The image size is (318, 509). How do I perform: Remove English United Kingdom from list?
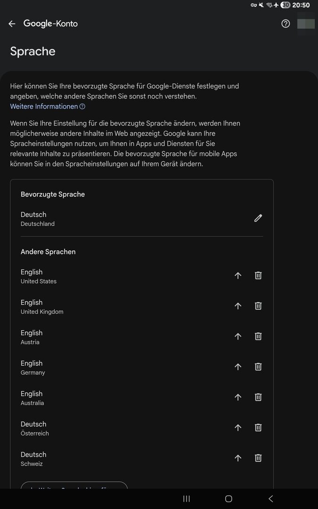point(258,306)
